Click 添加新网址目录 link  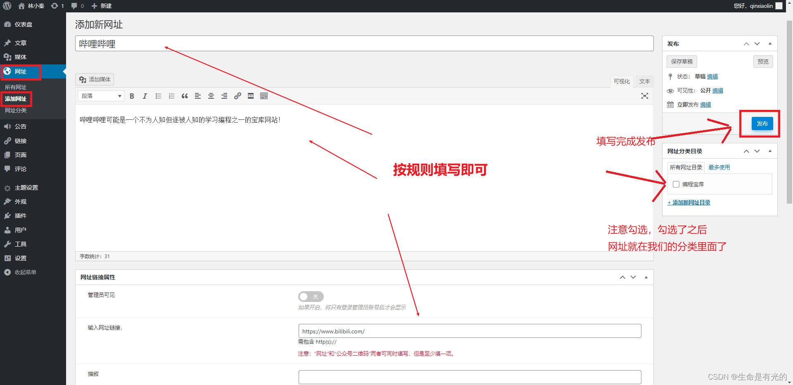(689, 202)
